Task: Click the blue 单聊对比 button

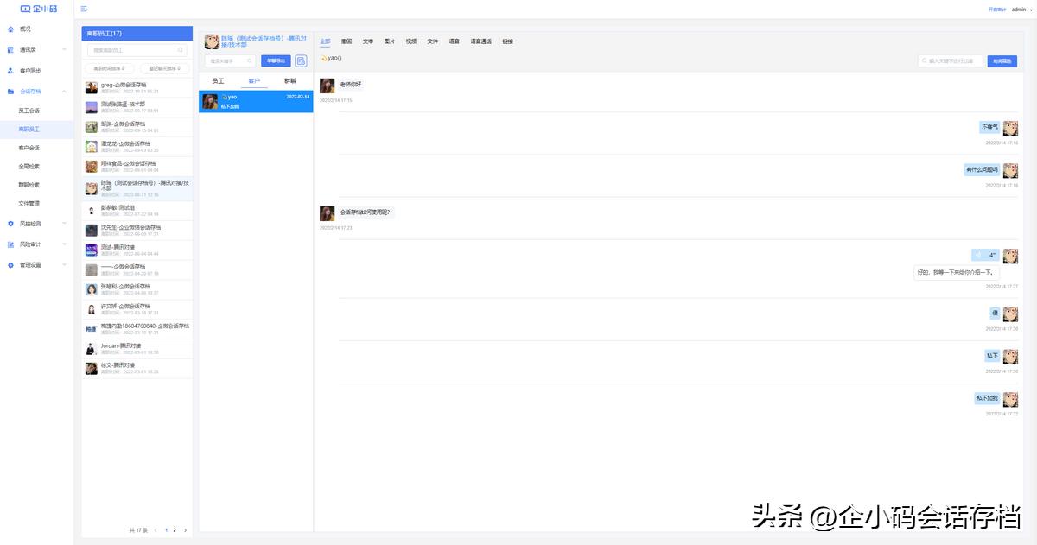Action: (276, 60)
